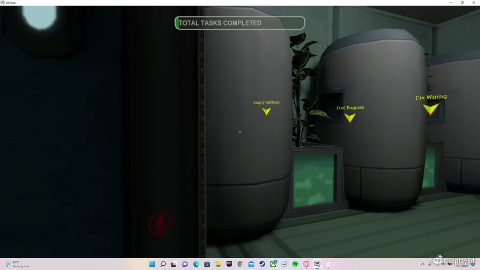480x270 pixels.
Task: Click the system tray microphone icon
Action: click(430, 264)
